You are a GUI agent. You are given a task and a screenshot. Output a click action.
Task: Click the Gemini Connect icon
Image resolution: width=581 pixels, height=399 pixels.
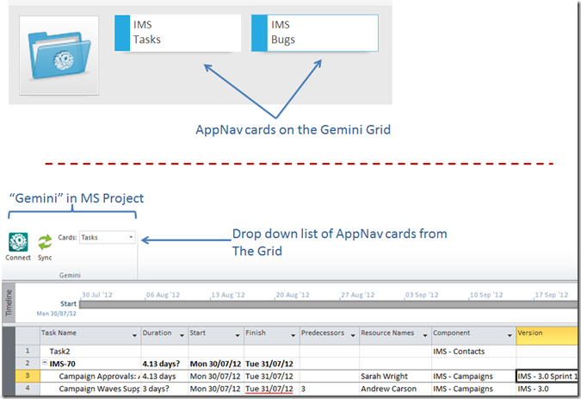[x=18, y=242]
